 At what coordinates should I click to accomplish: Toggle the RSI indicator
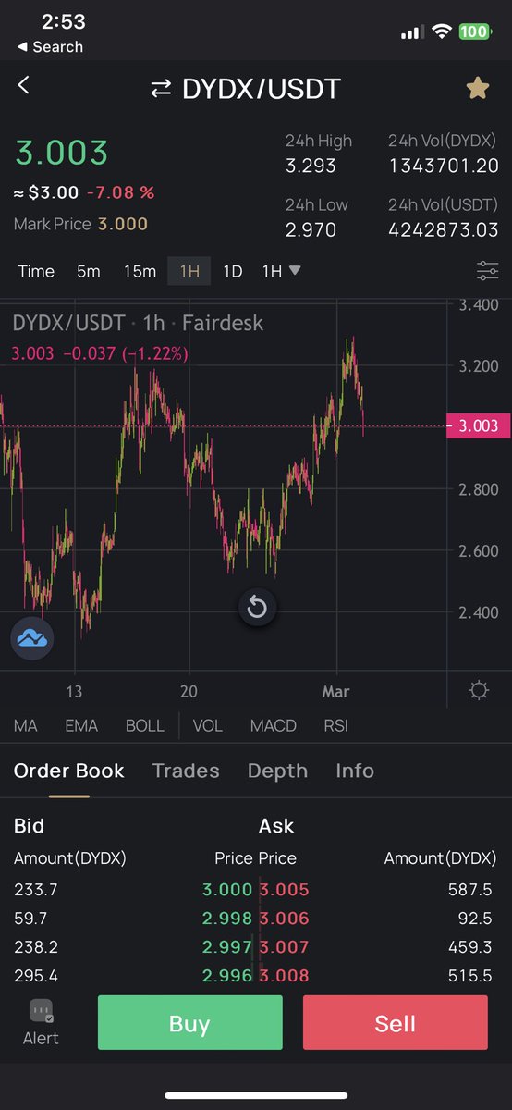[x=336, y=726]
